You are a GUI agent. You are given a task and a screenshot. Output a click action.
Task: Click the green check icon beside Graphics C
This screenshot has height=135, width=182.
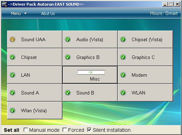(123, 57)
